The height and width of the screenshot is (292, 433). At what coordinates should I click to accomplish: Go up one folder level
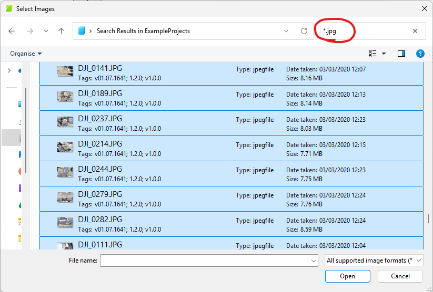pos(62,31)
